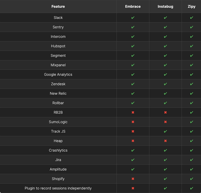Select the Google Analytics row label

[x=58, y=74]
